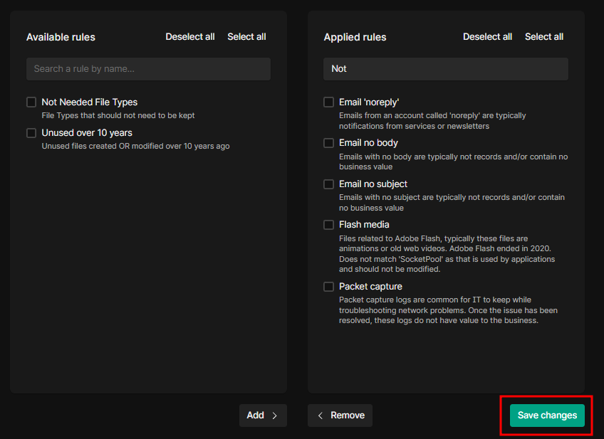The width and height of the screenshot is (604, 439).
Task: Focus the 'Search a rule by name' field
Action: 148,69
